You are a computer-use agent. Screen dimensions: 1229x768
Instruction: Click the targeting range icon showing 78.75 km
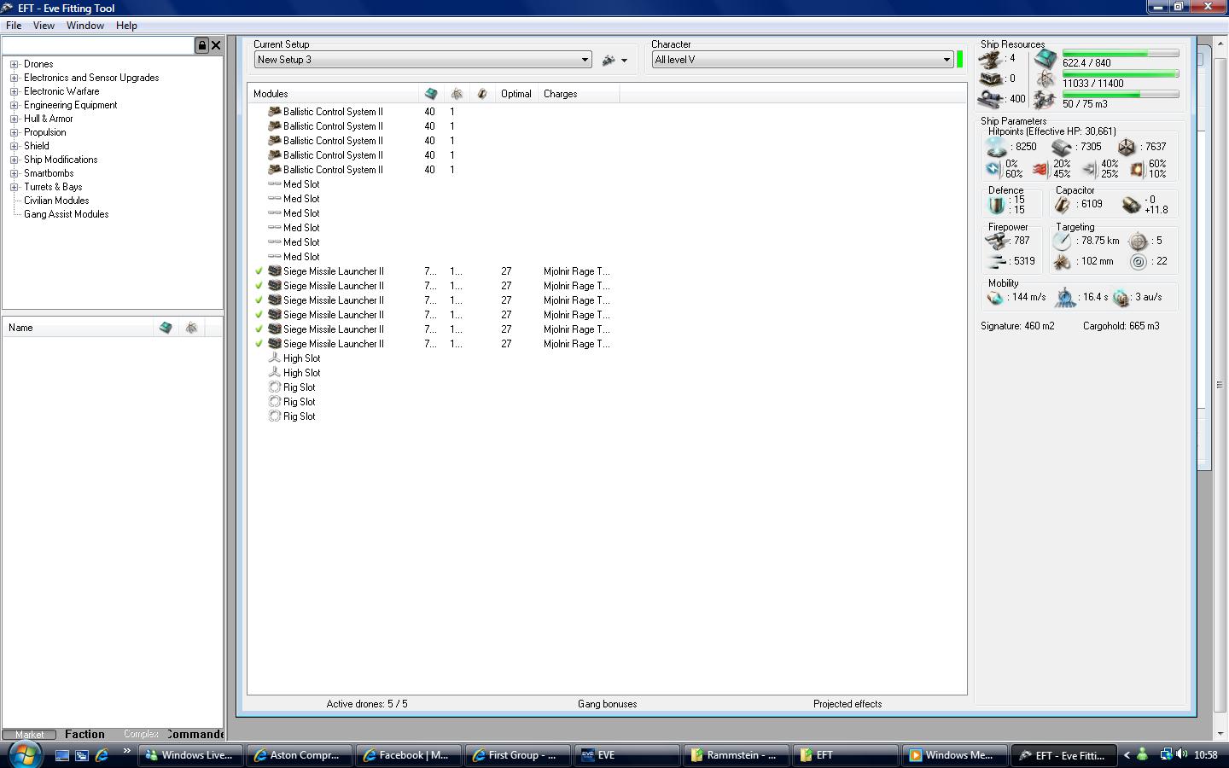1062,241
